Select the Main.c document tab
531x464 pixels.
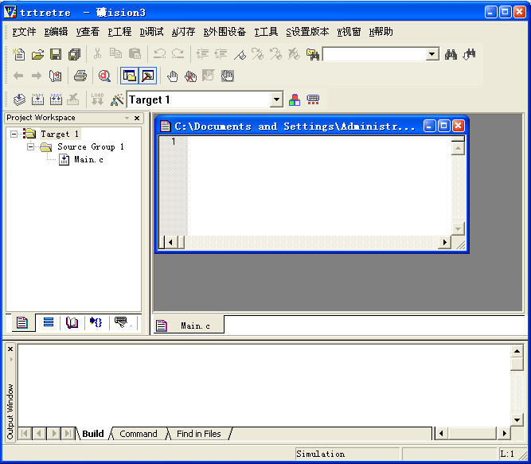(x=189, y=326)
